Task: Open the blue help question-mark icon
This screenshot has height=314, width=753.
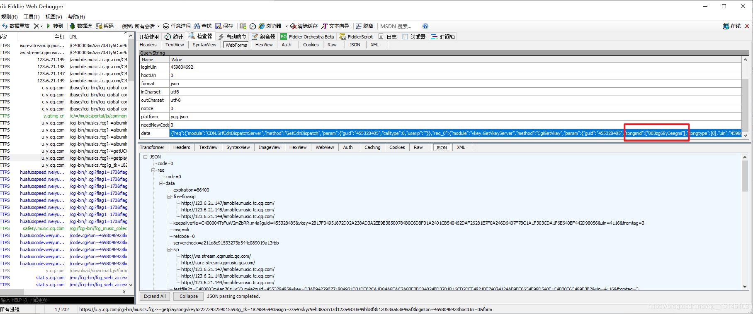Action: pyautogui.click(x=425, y=26)
